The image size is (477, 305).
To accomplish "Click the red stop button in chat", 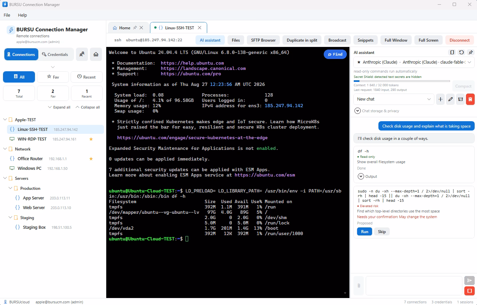I will [x=469, y=291].
